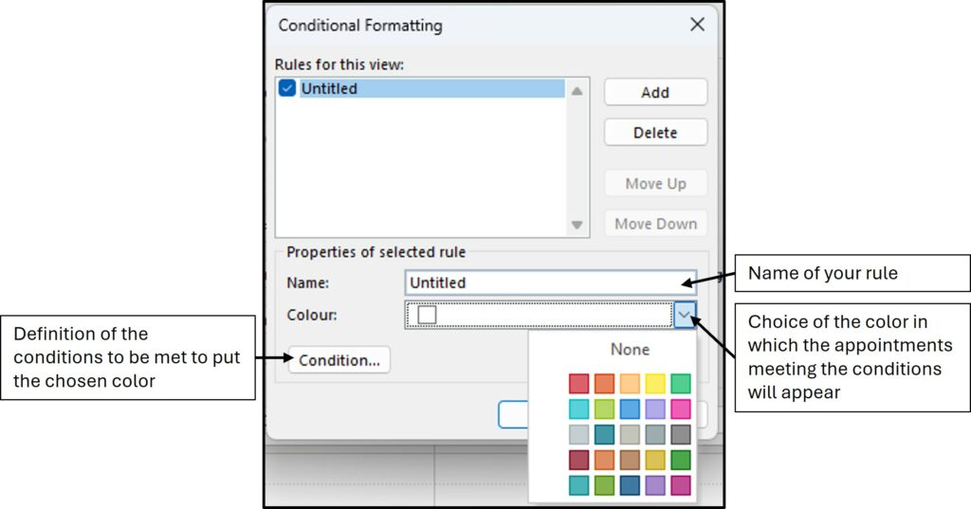The height and width of the screenshot is (509, 971).
Task: Pick the dark green colour swatch
Action: click(x=681, y=460)
